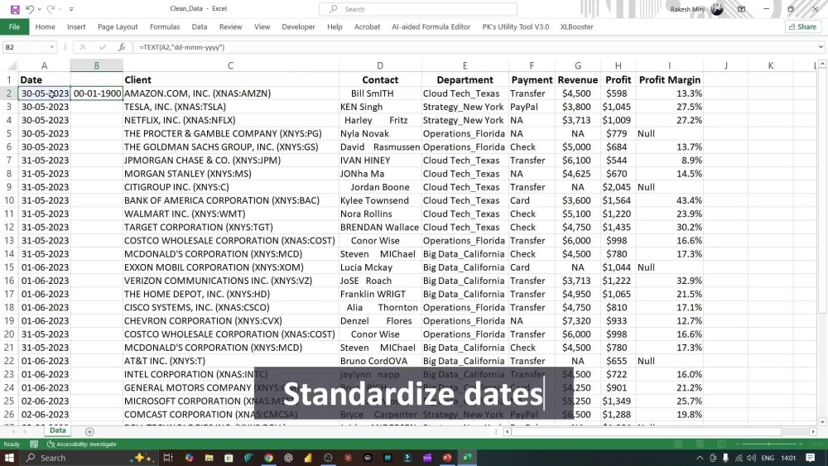The height and width of the screenshot is (466, 828).
Task: Click the 43.4% profit margin cell
Action: pos(670,200)
